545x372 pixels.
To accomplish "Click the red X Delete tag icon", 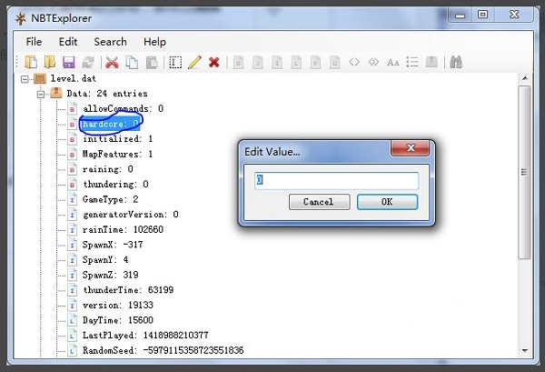I will point(214,63).
